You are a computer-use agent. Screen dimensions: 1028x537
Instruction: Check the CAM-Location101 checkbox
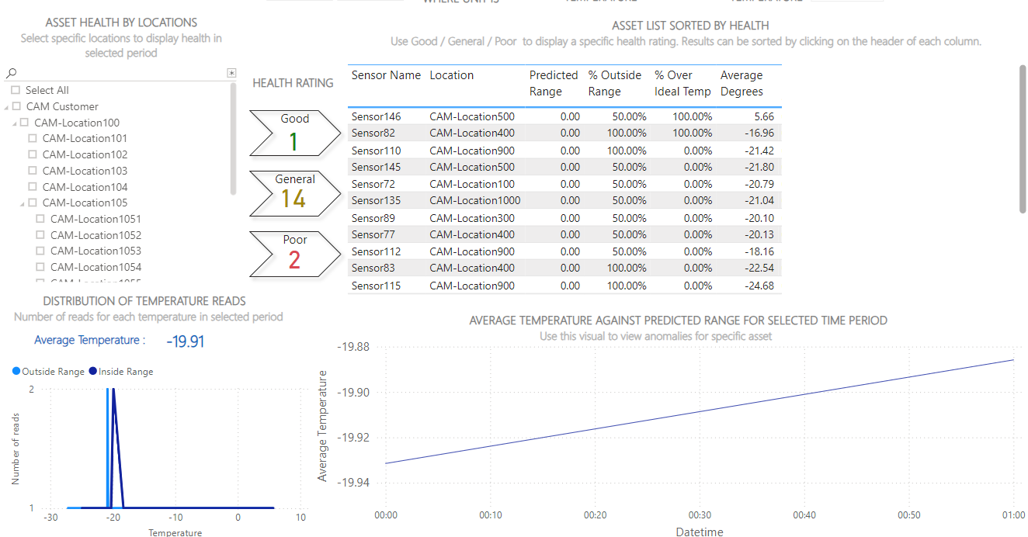(x=33, y=138)
